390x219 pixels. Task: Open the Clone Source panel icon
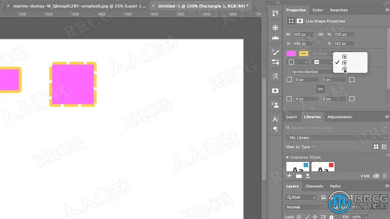pos(275,105)
